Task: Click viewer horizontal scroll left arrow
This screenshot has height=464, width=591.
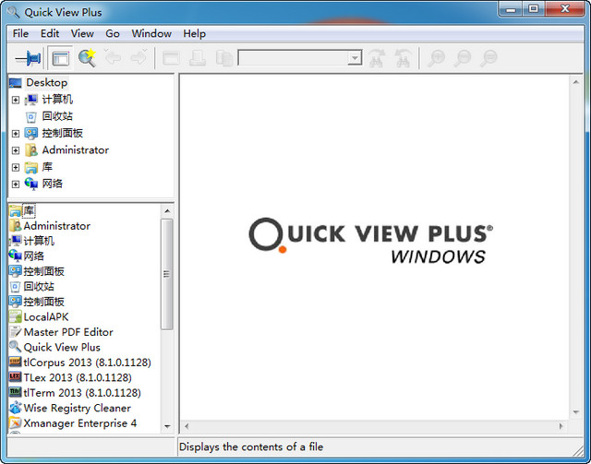Action: coord(187,426)
